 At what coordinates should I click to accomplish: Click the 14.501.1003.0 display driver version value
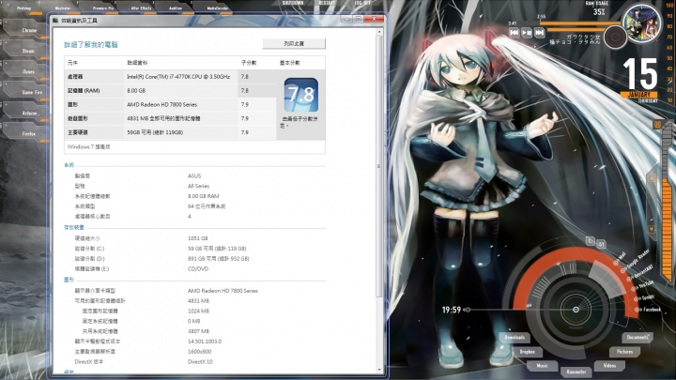click(205, 342)
